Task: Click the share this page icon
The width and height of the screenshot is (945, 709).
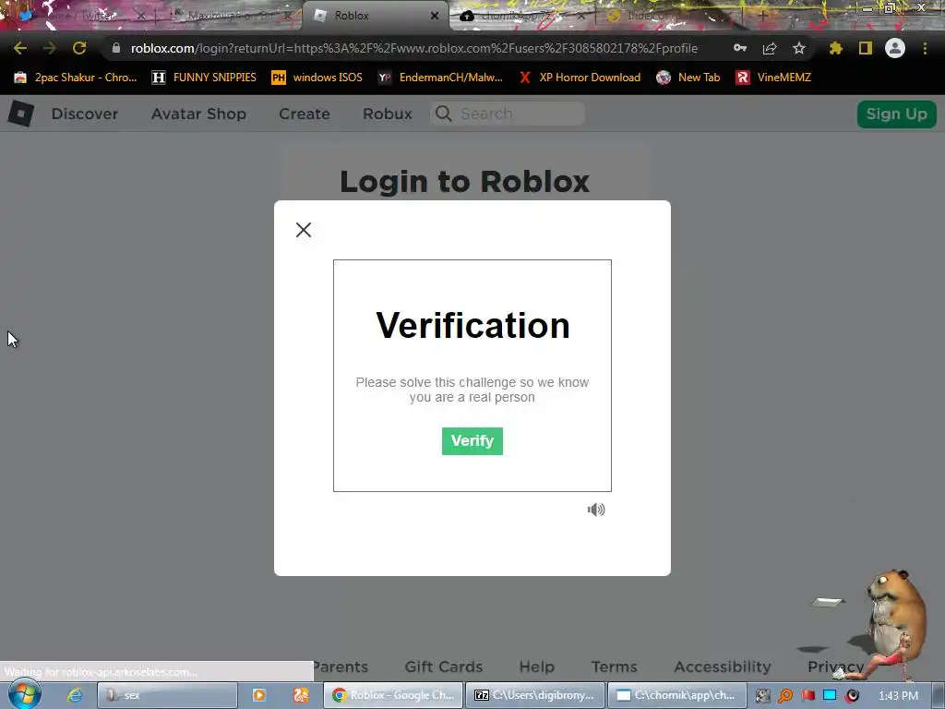Action: point(770,48)
